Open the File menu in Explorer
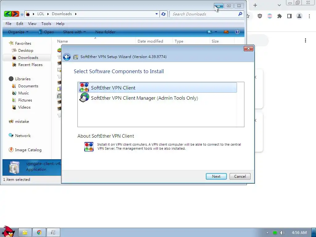 (x=8, y=23)
